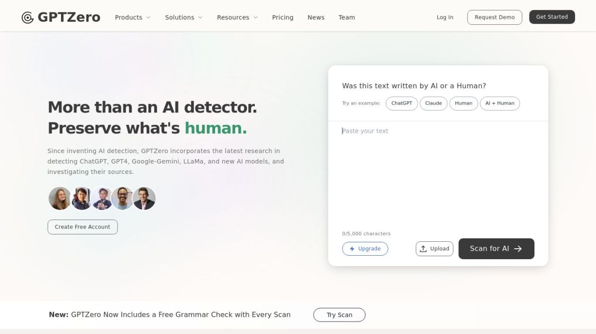Select the AI + Human example

click(x=500, y=103)
